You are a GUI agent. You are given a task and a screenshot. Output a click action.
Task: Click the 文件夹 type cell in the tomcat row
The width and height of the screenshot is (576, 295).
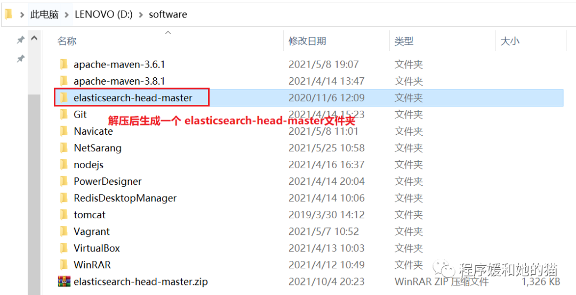coord(409,215)
